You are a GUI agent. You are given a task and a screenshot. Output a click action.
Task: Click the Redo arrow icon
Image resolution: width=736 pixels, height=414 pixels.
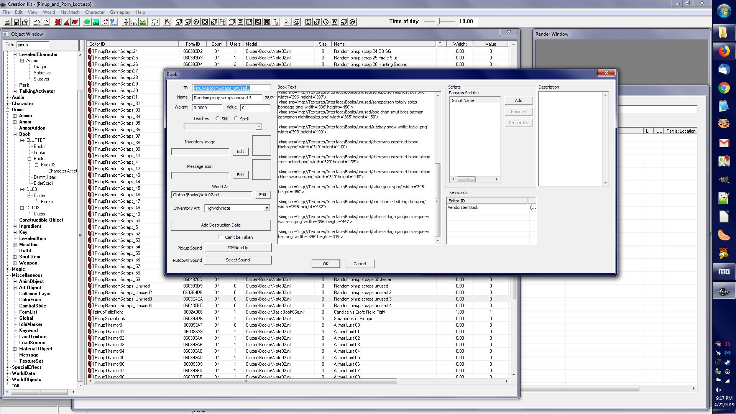(46, 22)
